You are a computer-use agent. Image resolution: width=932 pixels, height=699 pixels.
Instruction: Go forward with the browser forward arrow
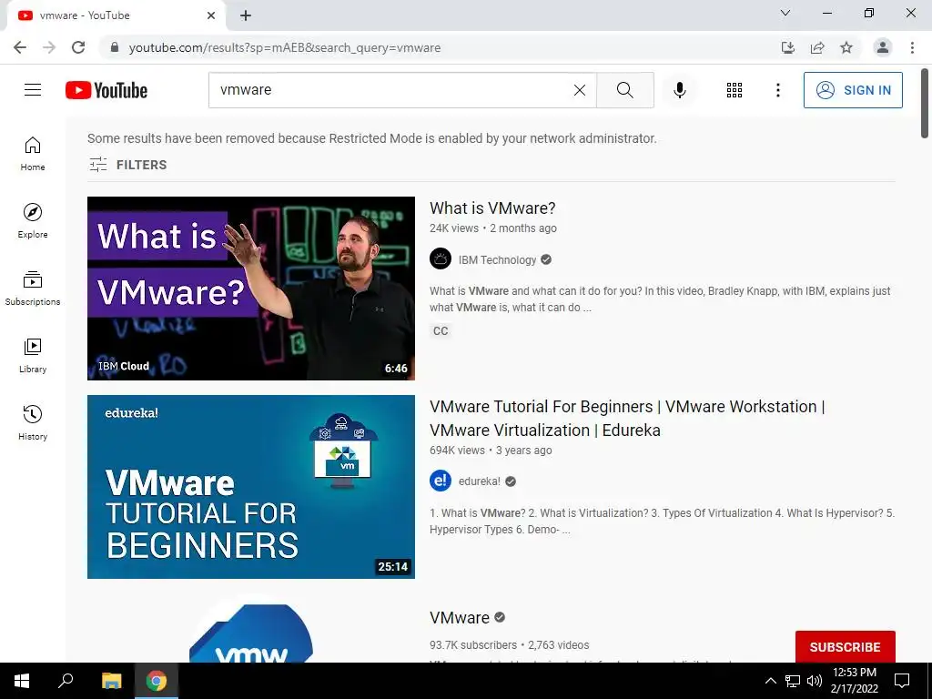tap(49, 47)
